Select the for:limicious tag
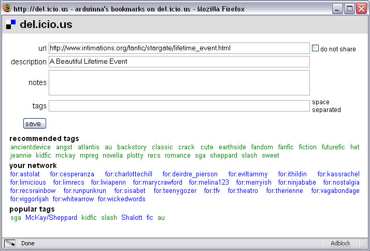 click(x=28, y=183)
